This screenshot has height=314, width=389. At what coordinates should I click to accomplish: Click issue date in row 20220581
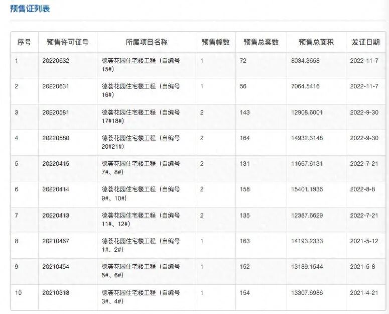pos(364,113)
